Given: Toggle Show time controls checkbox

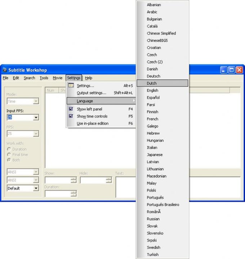Looking at the screenshot, I should pos(71,116).
